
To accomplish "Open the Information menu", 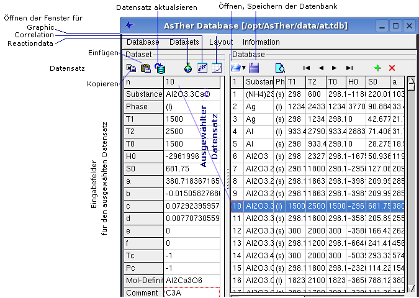I will point(261,42).
